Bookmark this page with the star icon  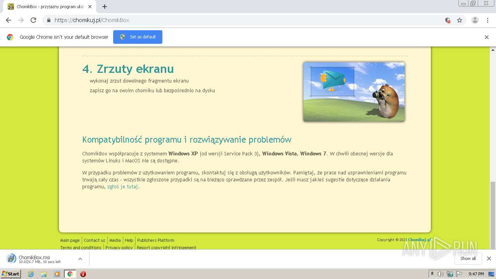pos(460,20)
